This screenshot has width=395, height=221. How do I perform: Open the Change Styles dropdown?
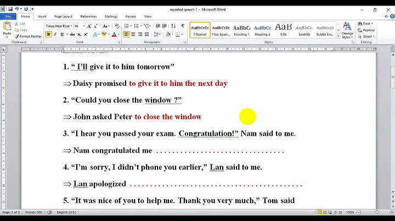tap(347, 31)
